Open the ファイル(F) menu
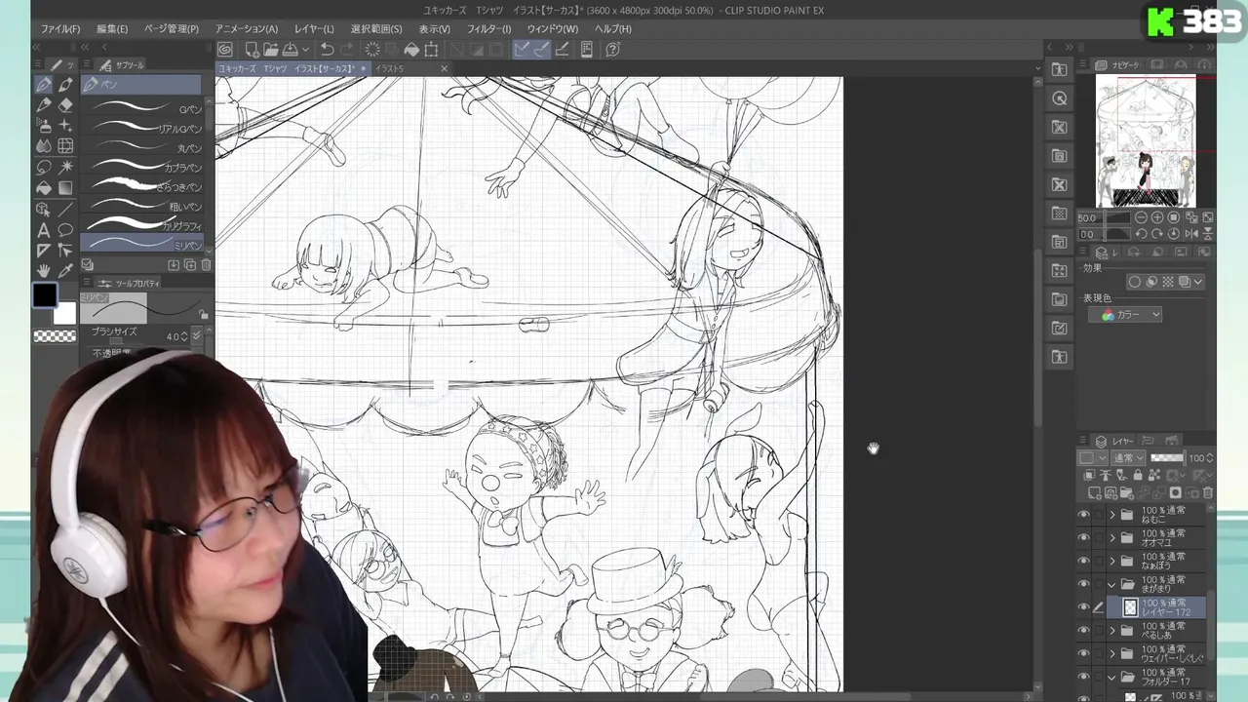The height and width of the screenshot is (702, 1248). 59,29
